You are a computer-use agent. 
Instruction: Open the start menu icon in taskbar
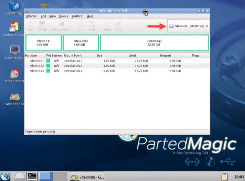click(5, 176)
